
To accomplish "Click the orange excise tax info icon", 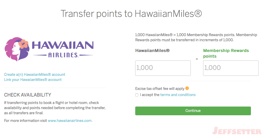I will pyautogui.click(x=187, y=88).
